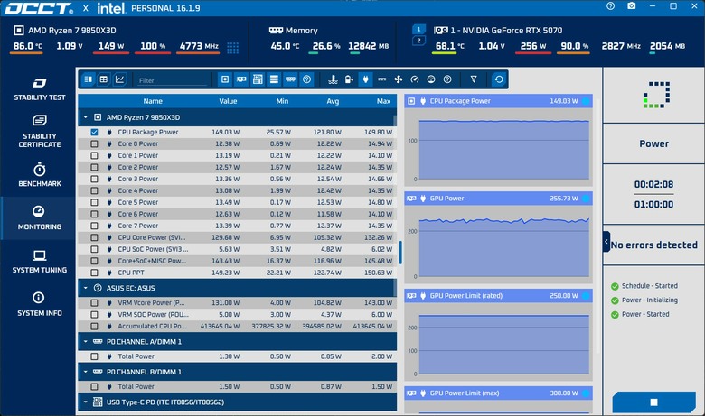Open Stability Test in sidebar
This screenshot has width=705, height=416.
point(40,89)
